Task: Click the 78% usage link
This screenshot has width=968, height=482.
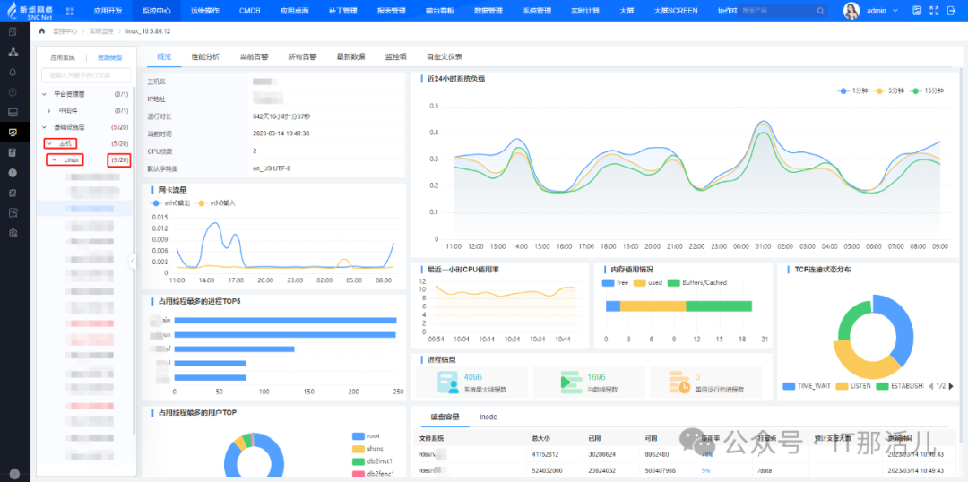Action: tap(707, 454)
